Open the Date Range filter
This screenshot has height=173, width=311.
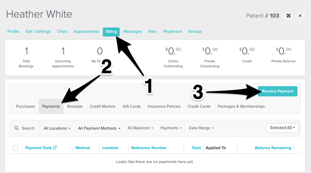click(201, 128)
